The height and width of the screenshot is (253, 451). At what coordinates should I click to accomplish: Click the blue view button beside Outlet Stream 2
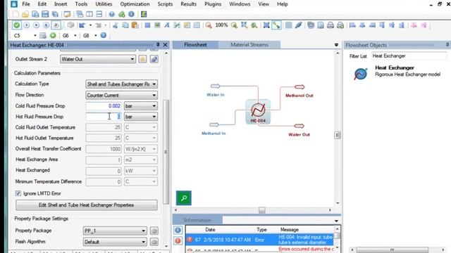pyautogui.click(x=154, y=59)
